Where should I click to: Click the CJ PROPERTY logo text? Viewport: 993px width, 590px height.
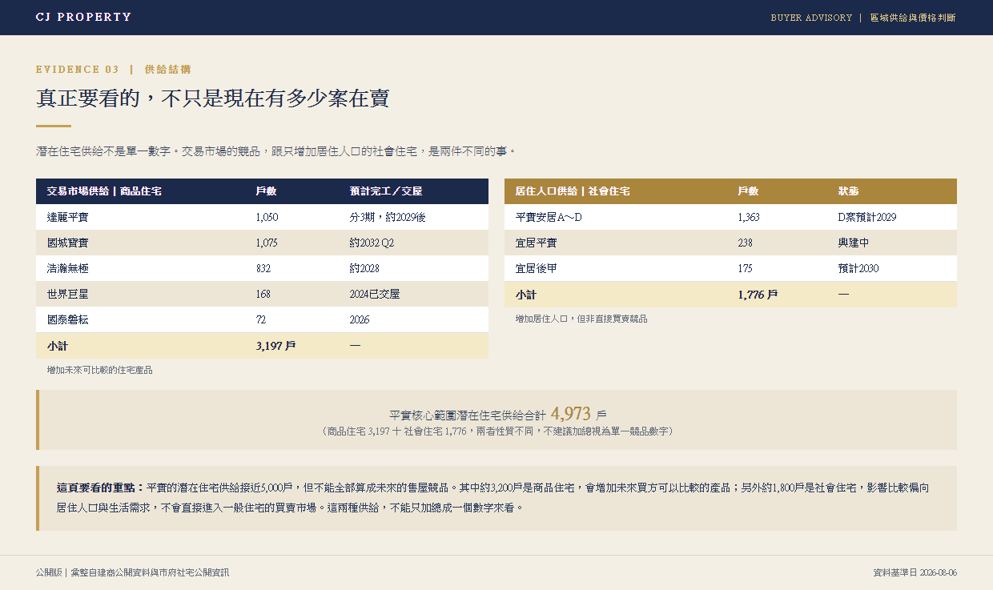pyautogui.click(x=83, y=17)
